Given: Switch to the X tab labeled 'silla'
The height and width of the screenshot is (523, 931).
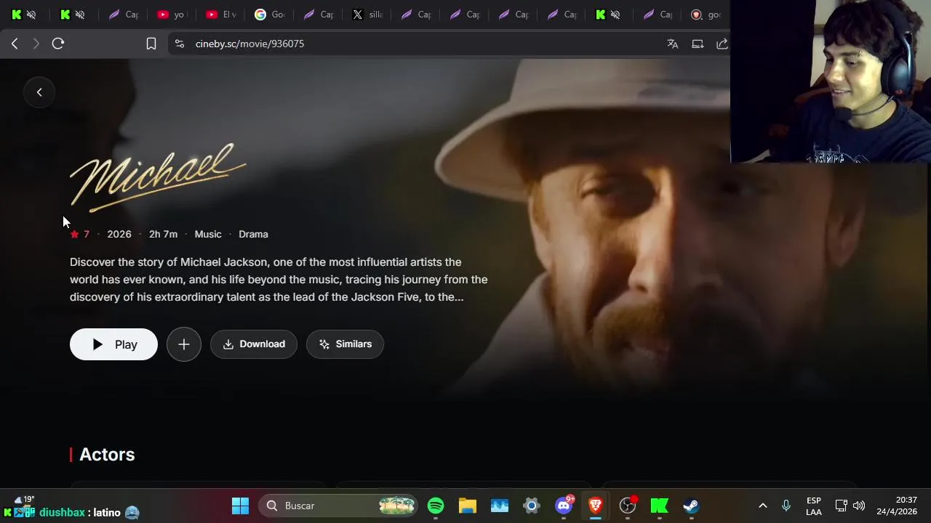Looking at the screenshot, I should tap(367, 15).
